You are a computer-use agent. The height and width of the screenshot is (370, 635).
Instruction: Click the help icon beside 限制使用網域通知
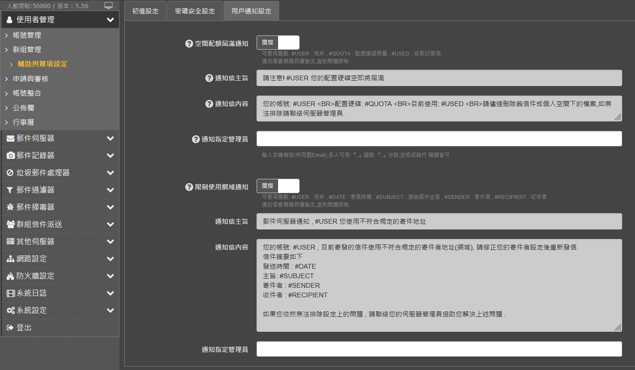point(189,187)
